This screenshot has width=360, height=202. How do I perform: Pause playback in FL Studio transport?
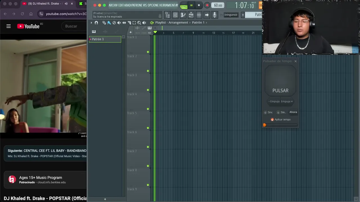191,5
